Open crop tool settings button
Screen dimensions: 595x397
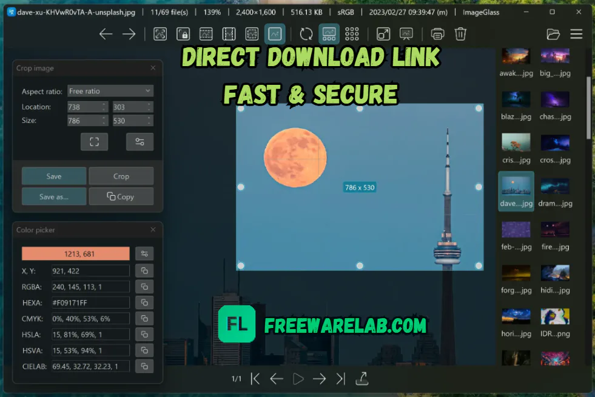point(140,142)
